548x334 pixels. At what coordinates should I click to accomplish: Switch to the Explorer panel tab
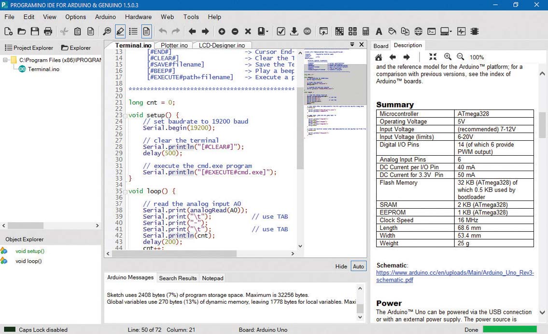pyautogui.click(x=76, y=48)
